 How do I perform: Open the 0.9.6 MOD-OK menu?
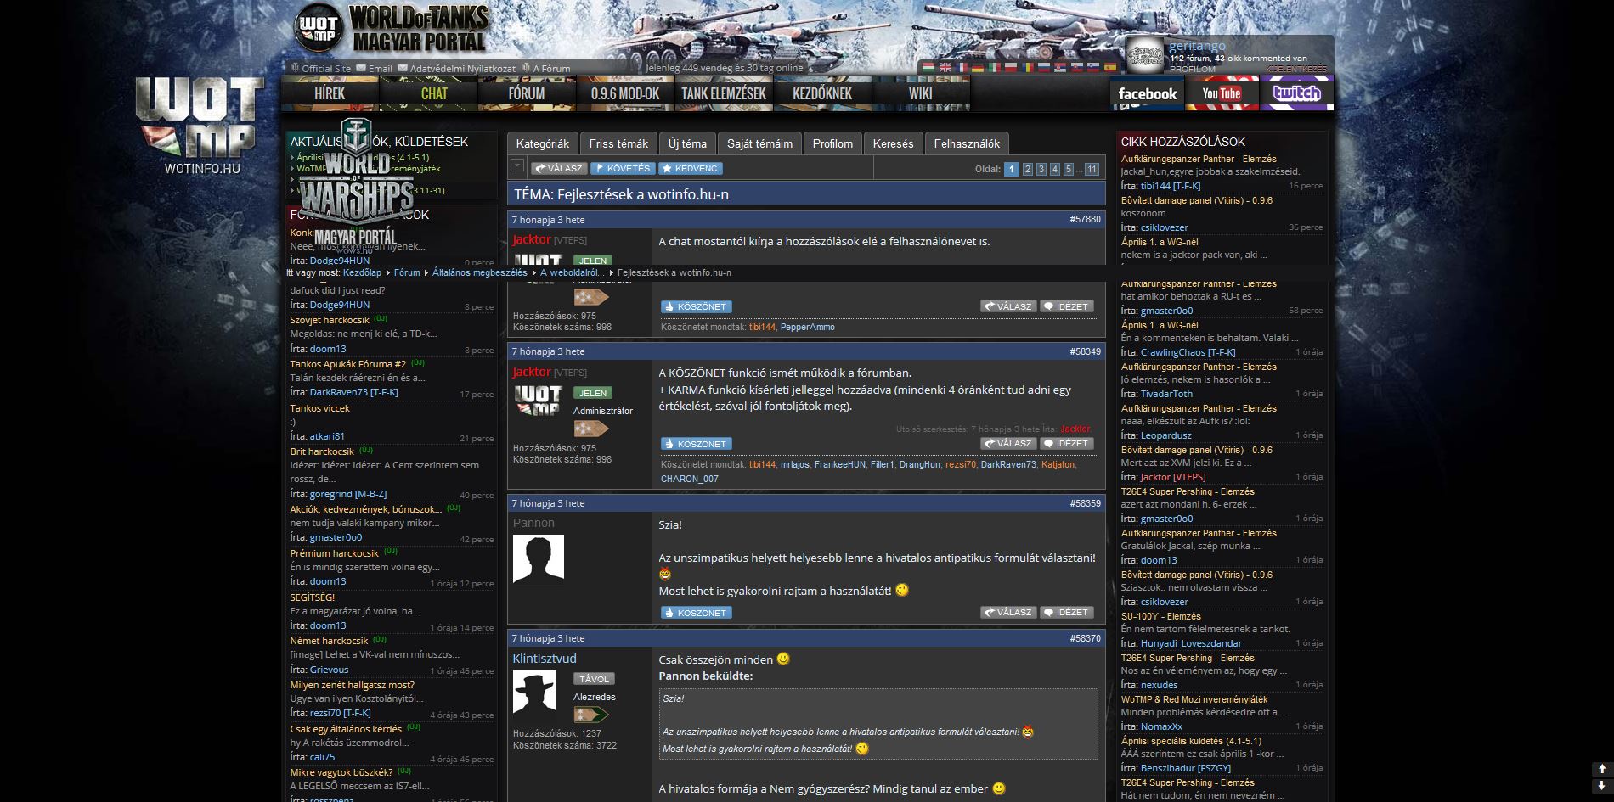(625, 93)
